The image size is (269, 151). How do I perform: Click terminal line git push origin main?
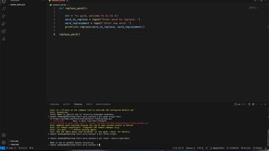85,117
